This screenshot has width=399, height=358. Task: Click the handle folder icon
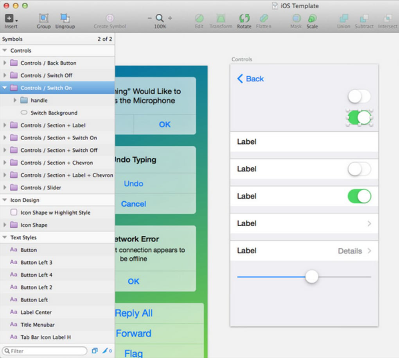pyautogui.click(x=24, y=100)
